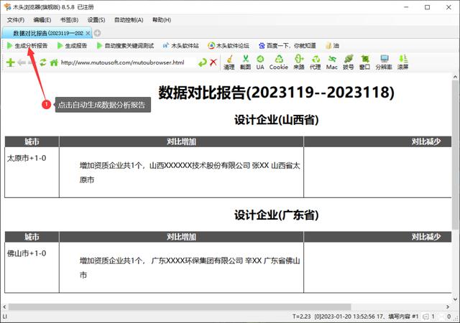This screenshot has height=323, width=460.
Task: Click the 窗口 window icon
Action: (x=364, y=62)
